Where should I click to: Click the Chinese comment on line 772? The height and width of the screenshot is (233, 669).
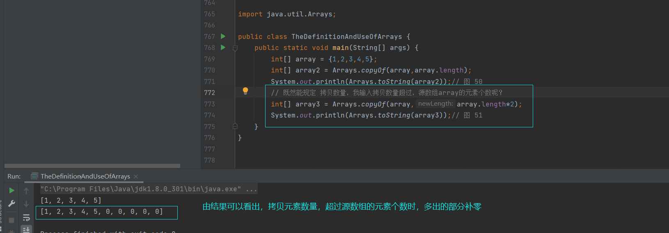point(387,93)
